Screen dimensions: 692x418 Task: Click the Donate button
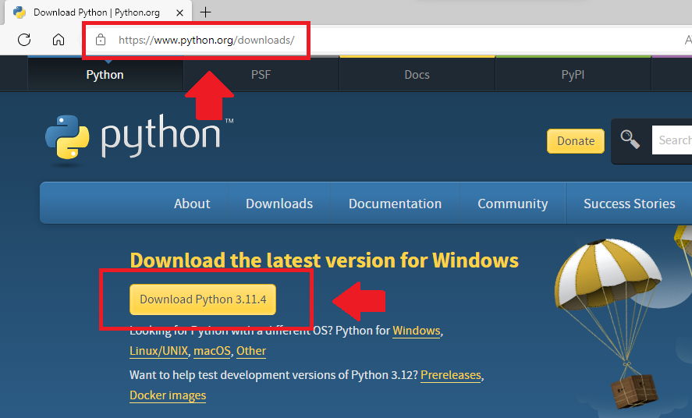click(x=576, y=141)
